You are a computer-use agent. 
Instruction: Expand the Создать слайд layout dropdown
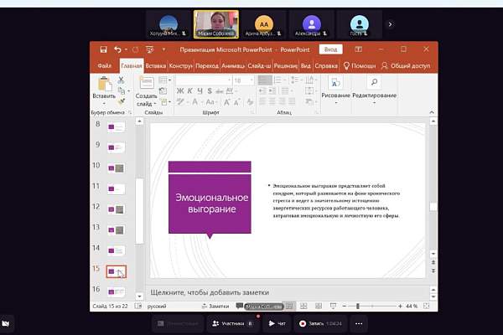click(155, 104)
